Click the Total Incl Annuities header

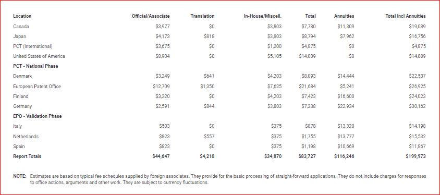(x=406, y=16)
